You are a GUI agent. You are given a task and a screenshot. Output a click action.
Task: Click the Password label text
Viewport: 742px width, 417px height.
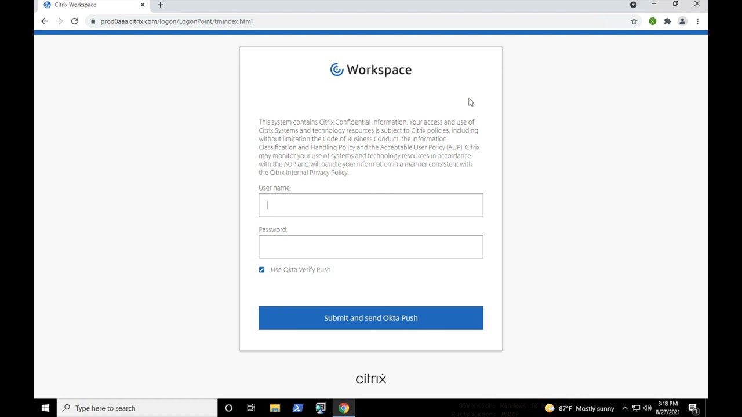[x=273, y=230]
